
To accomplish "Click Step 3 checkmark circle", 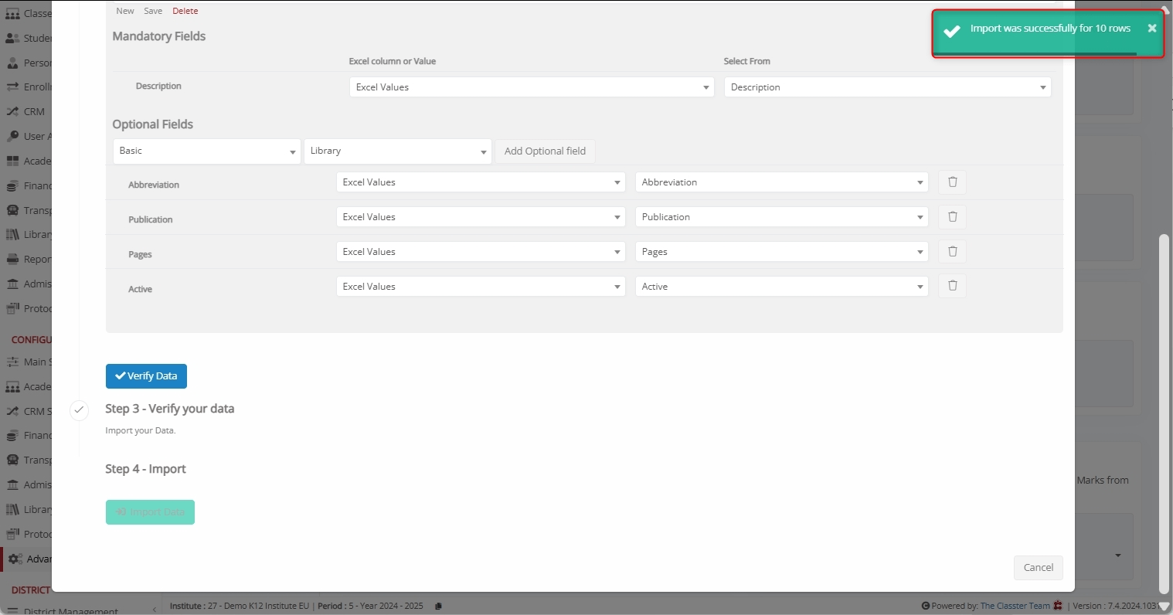I will tap(79, 410).
